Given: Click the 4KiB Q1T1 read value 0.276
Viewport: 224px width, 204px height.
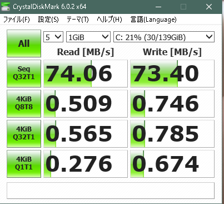Looking at the screenshot, I should (86, 164).
